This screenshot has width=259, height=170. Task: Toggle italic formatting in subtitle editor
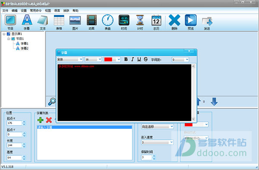click(133, 59)
